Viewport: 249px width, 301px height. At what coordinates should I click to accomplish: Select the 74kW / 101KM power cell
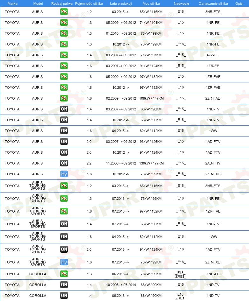151,23
